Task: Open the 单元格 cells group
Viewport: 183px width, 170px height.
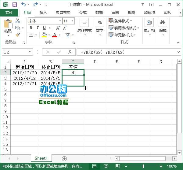Action: [x=149, y=27]
